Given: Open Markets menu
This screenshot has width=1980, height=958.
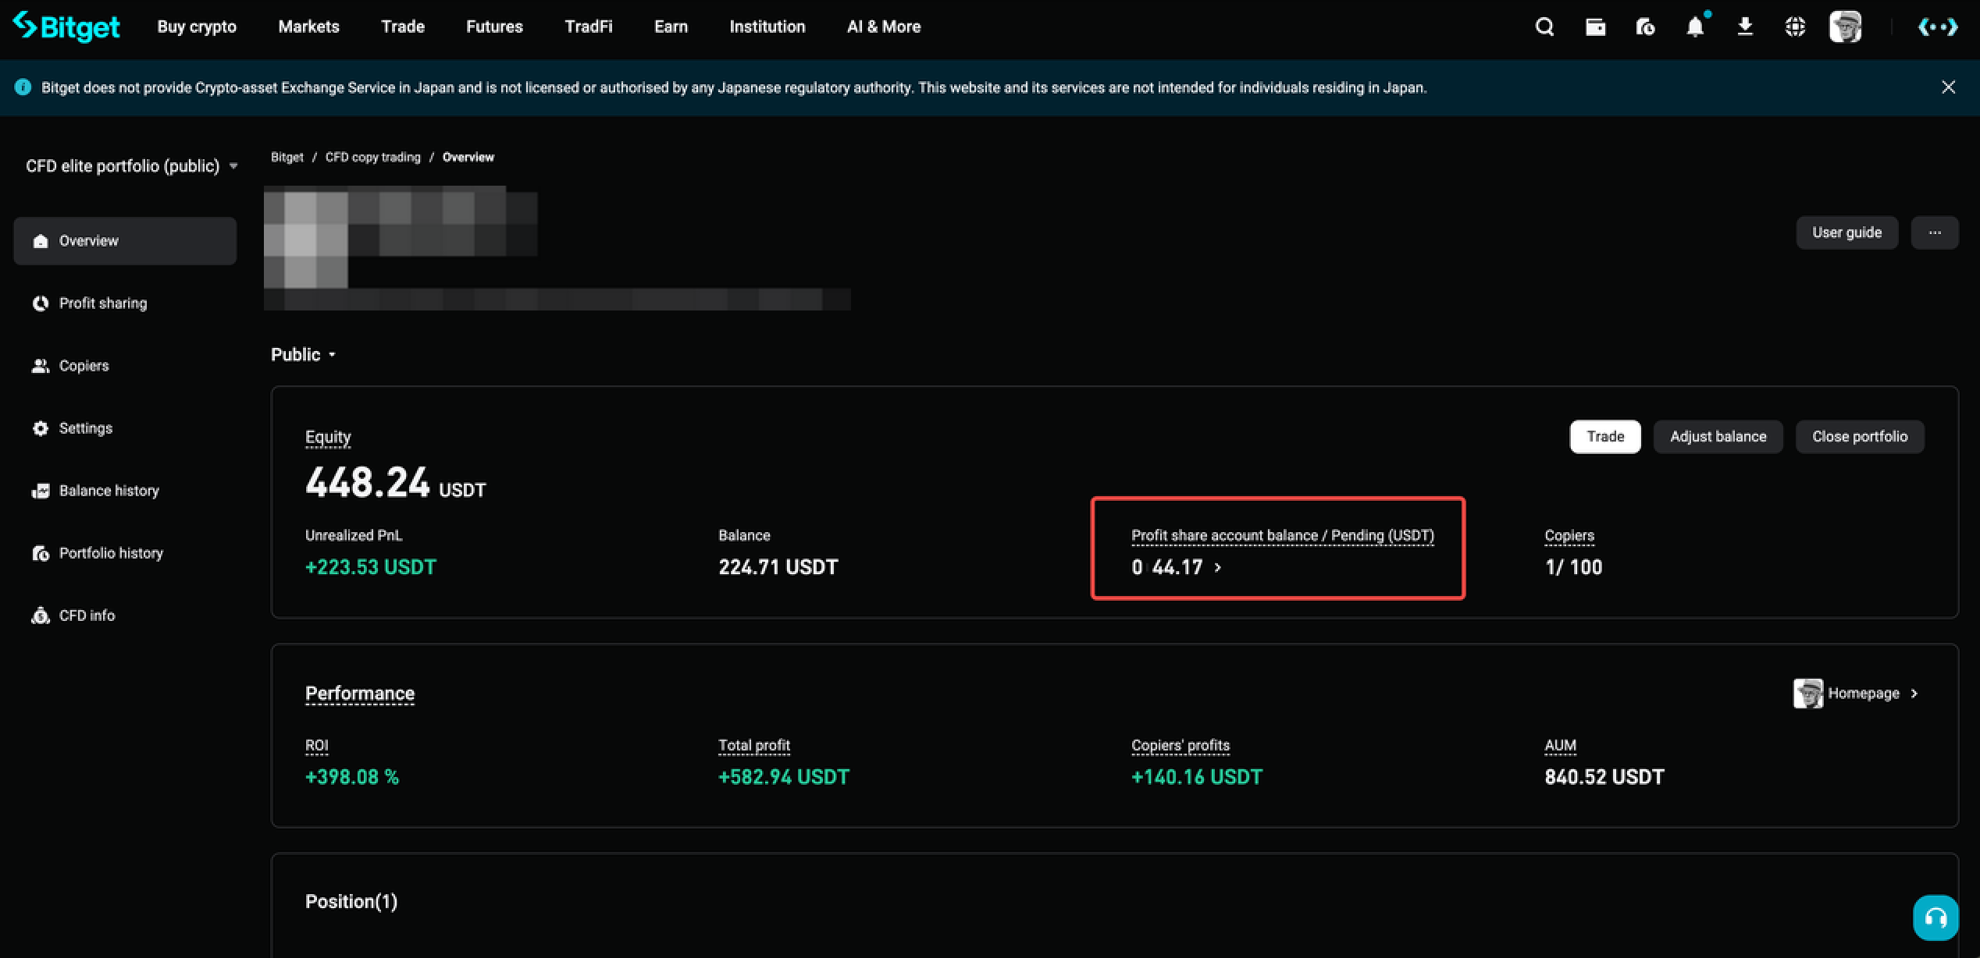Looking at the screenshot, I should pyautogui.click(x=309, y=27).
